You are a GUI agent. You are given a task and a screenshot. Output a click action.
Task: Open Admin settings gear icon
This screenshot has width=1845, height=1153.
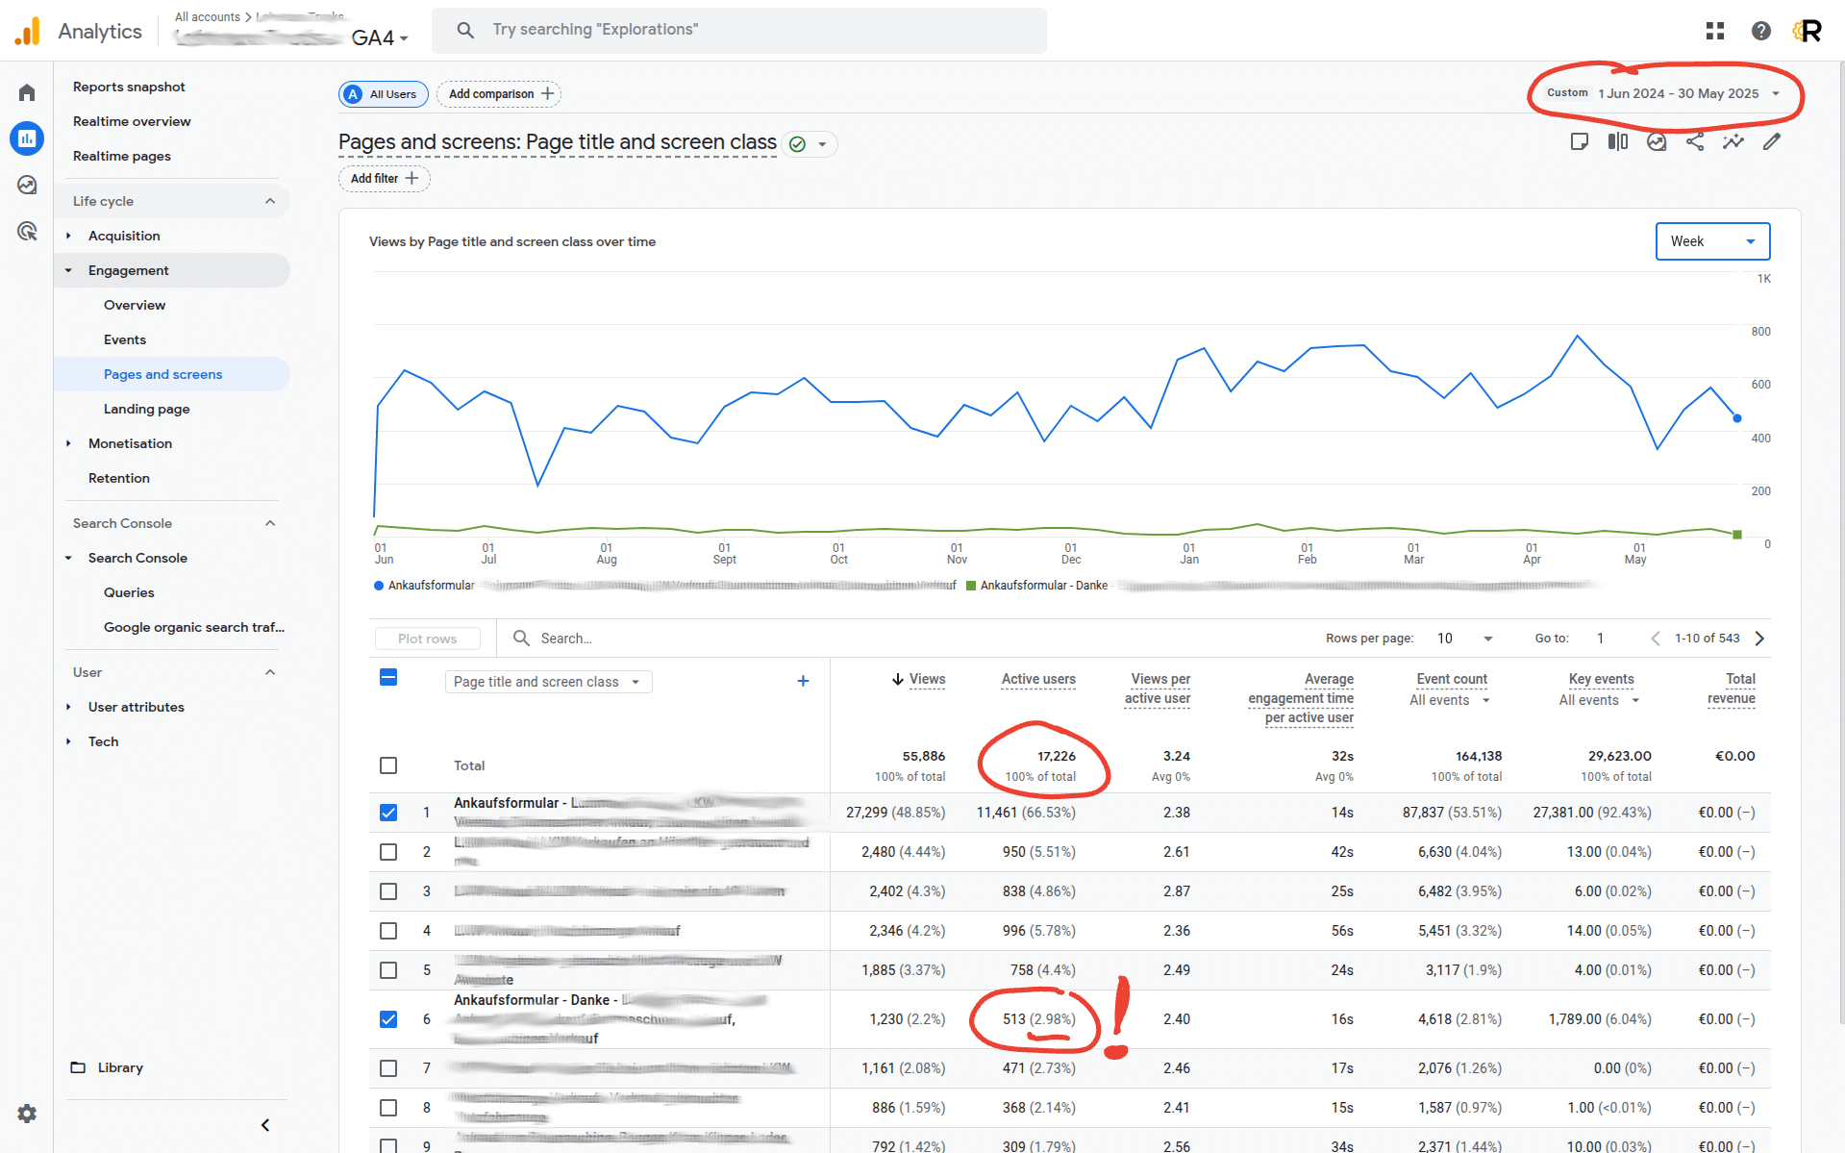[27, 1113]
